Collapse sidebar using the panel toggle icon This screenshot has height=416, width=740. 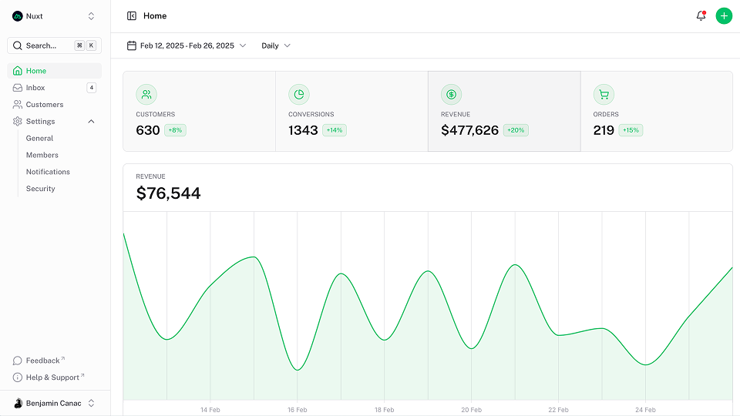point(132,16)
